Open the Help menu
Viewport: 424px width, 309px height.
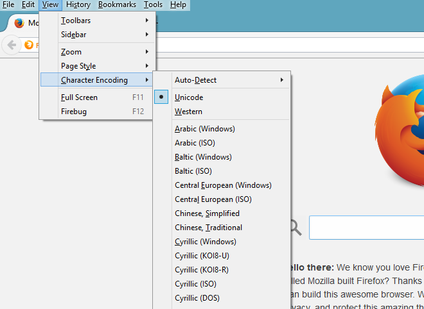click(178, 5)
